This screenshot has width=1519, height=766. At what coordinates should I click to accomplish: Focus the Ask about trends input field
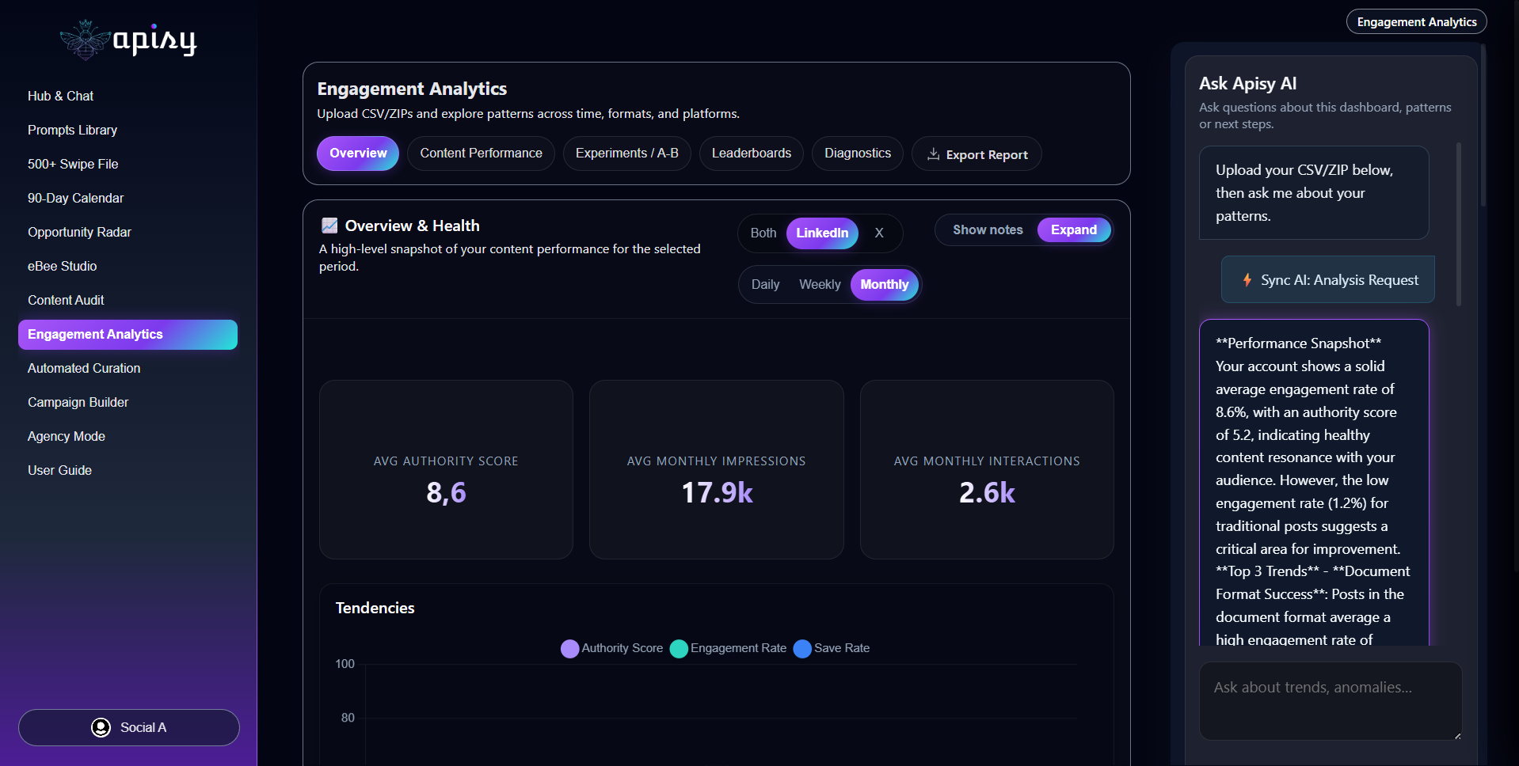pos(1331,701)
